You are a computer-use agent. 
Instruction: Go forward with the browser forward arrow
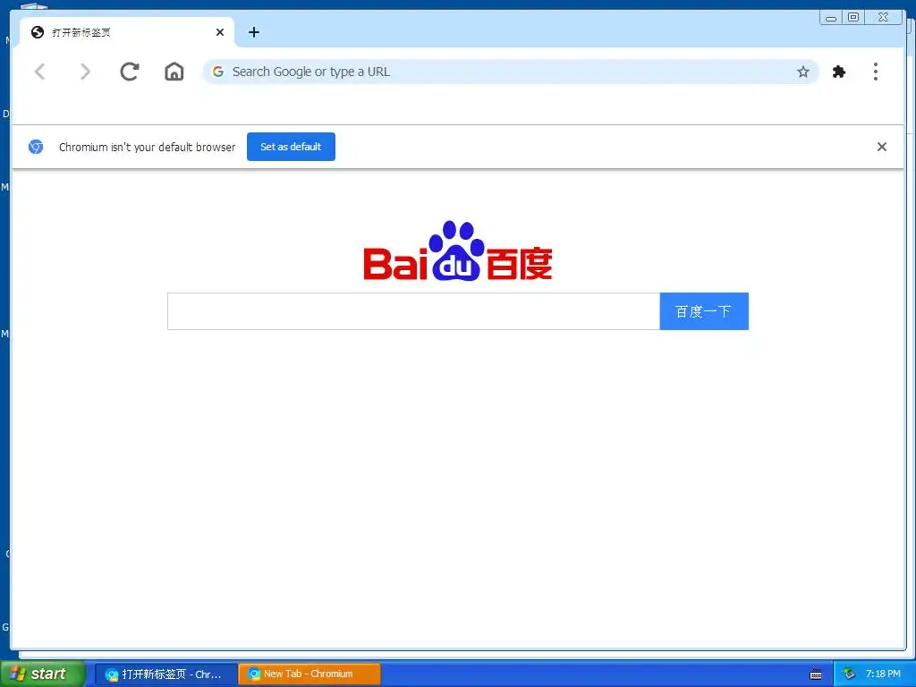tap(85, 72)
